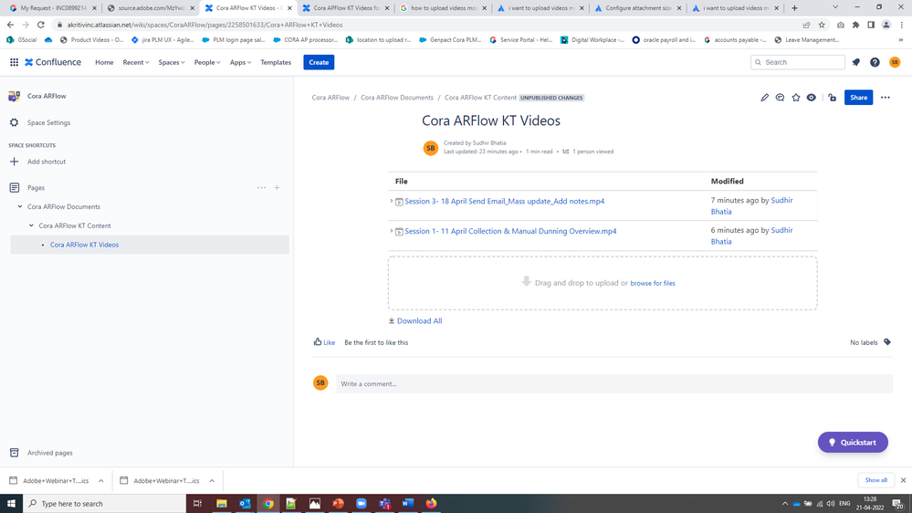Click the blue Share button

click(x=858, y=98)
